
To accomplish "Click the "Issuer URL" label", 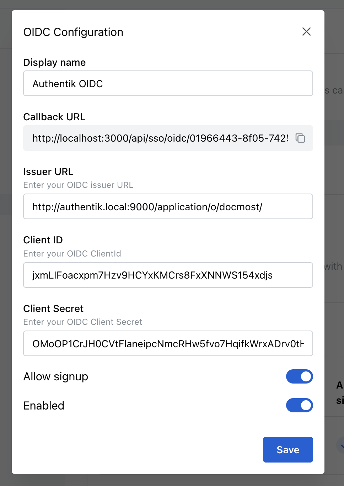I will pos(48,172).
